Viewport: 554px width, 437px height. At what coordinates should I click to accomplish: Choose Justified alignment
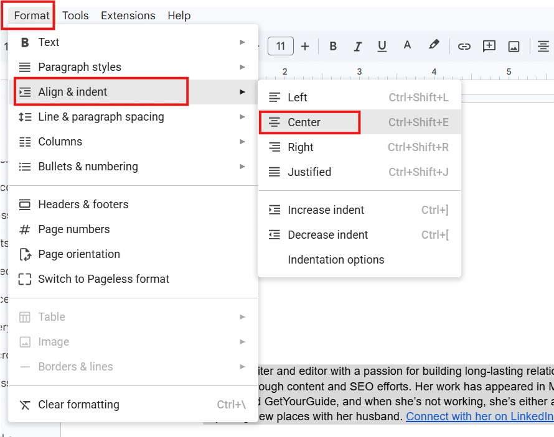pos(359,172)
